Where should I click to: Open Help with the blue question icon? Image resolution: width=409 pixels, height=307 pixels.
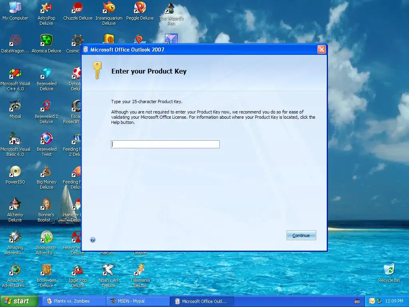click(x=93, y=240)
